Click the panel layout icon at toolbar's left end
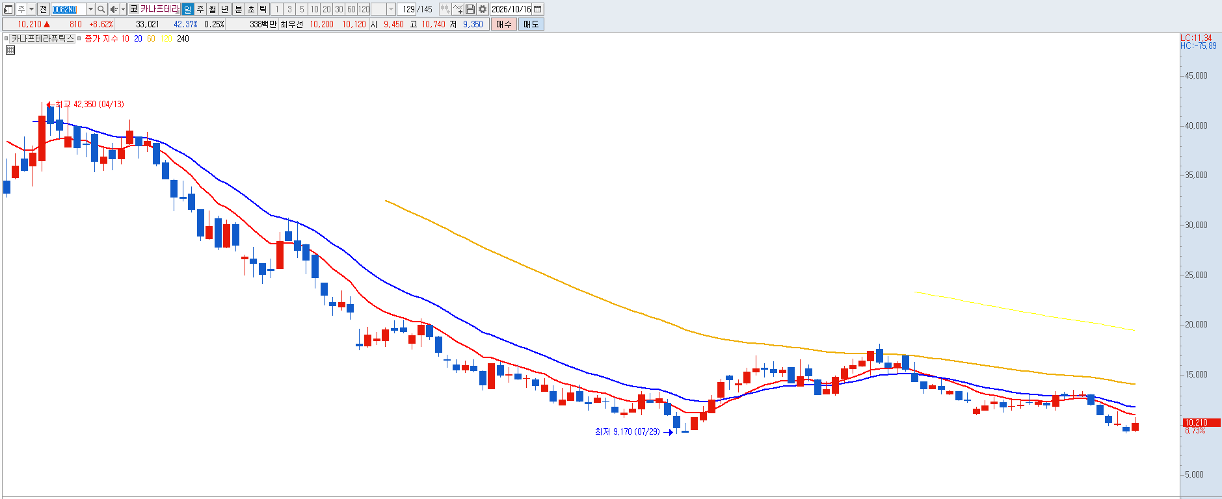This screenshot has height=499, width=1222. 8,9
